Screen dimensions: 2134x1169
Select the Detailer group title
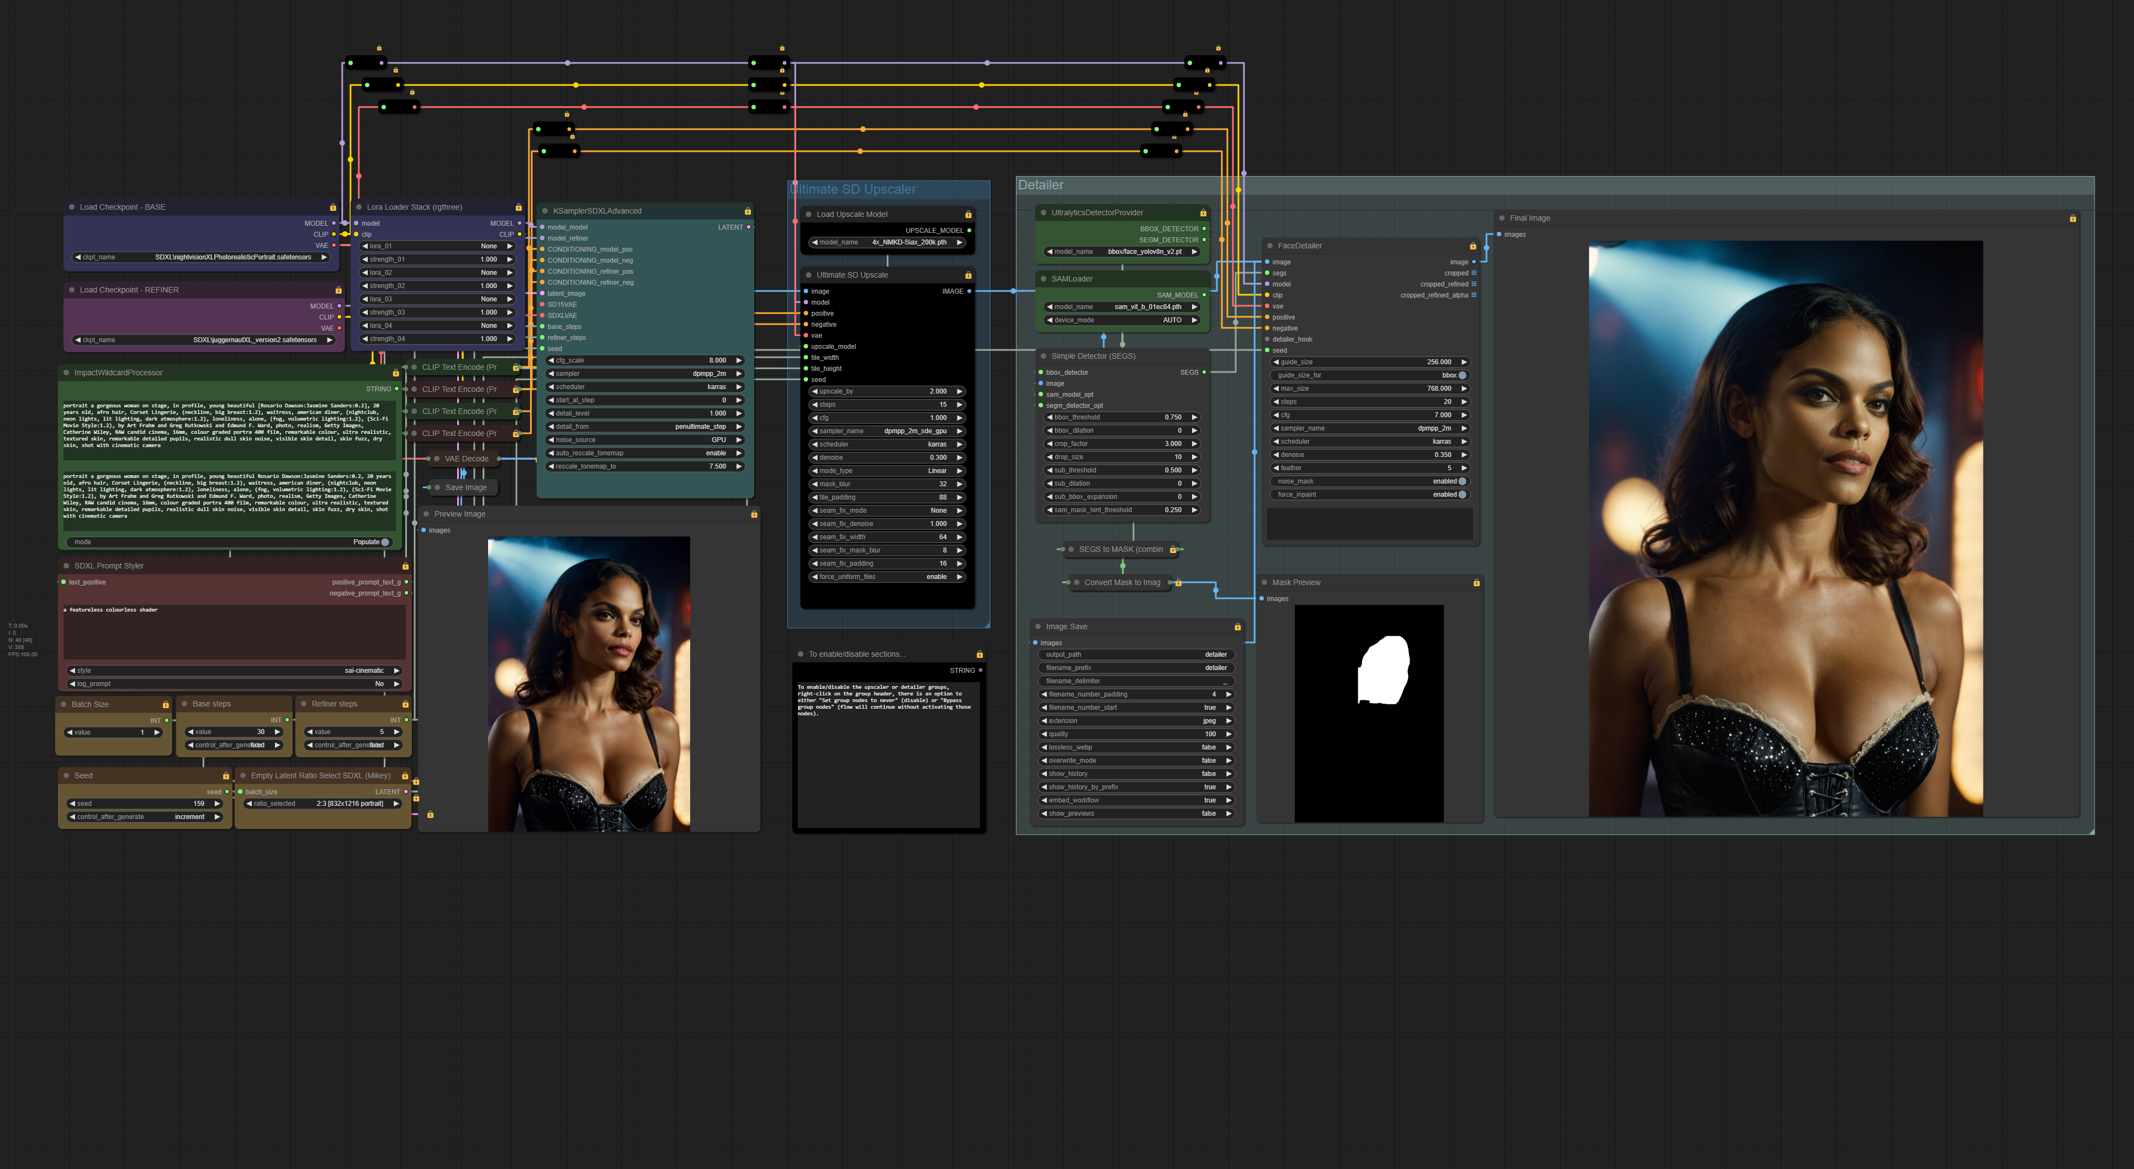pyautogui.click(x=1040, y=185)
